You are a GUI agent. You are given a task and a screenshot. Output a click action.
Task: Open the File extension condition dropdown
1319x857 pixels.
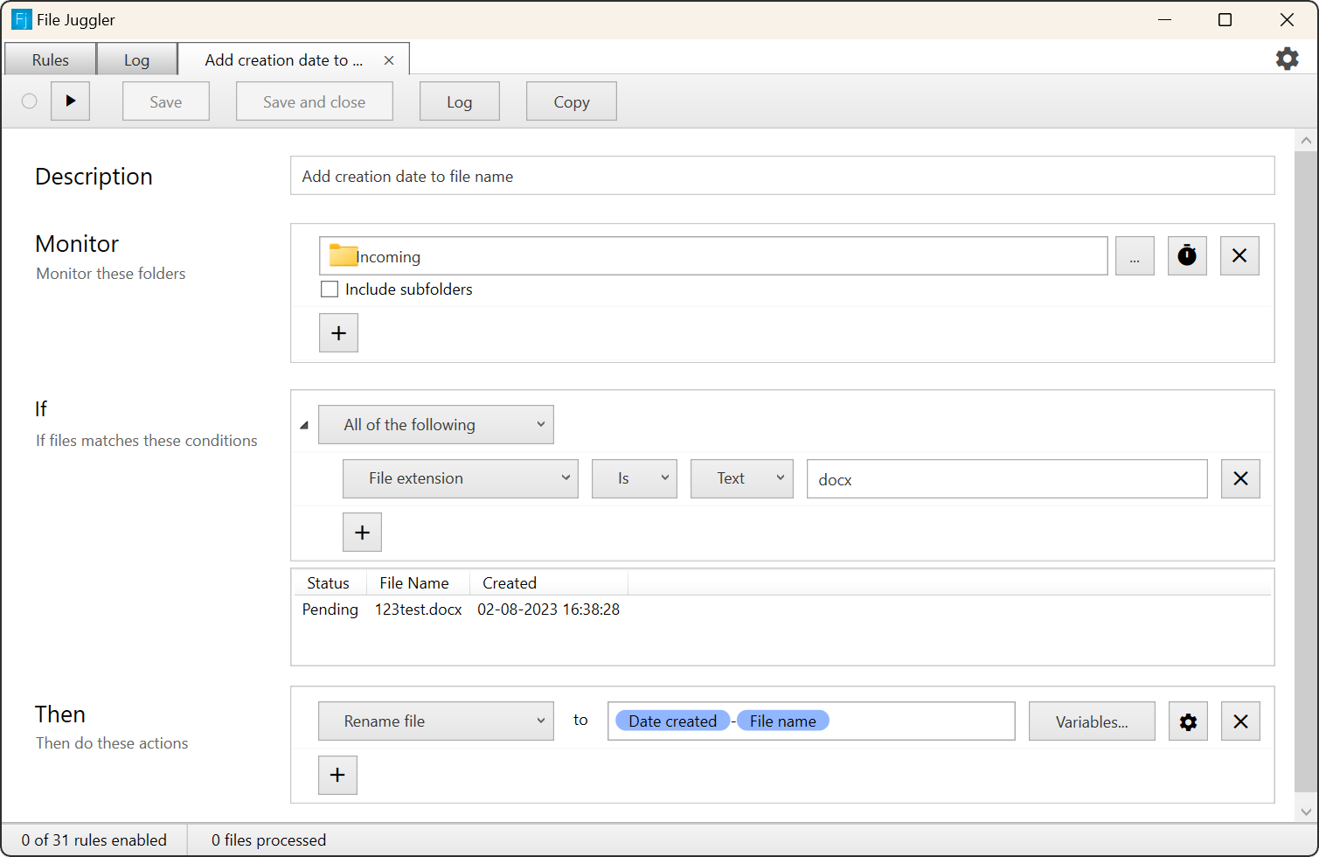[x=461, y=479]
